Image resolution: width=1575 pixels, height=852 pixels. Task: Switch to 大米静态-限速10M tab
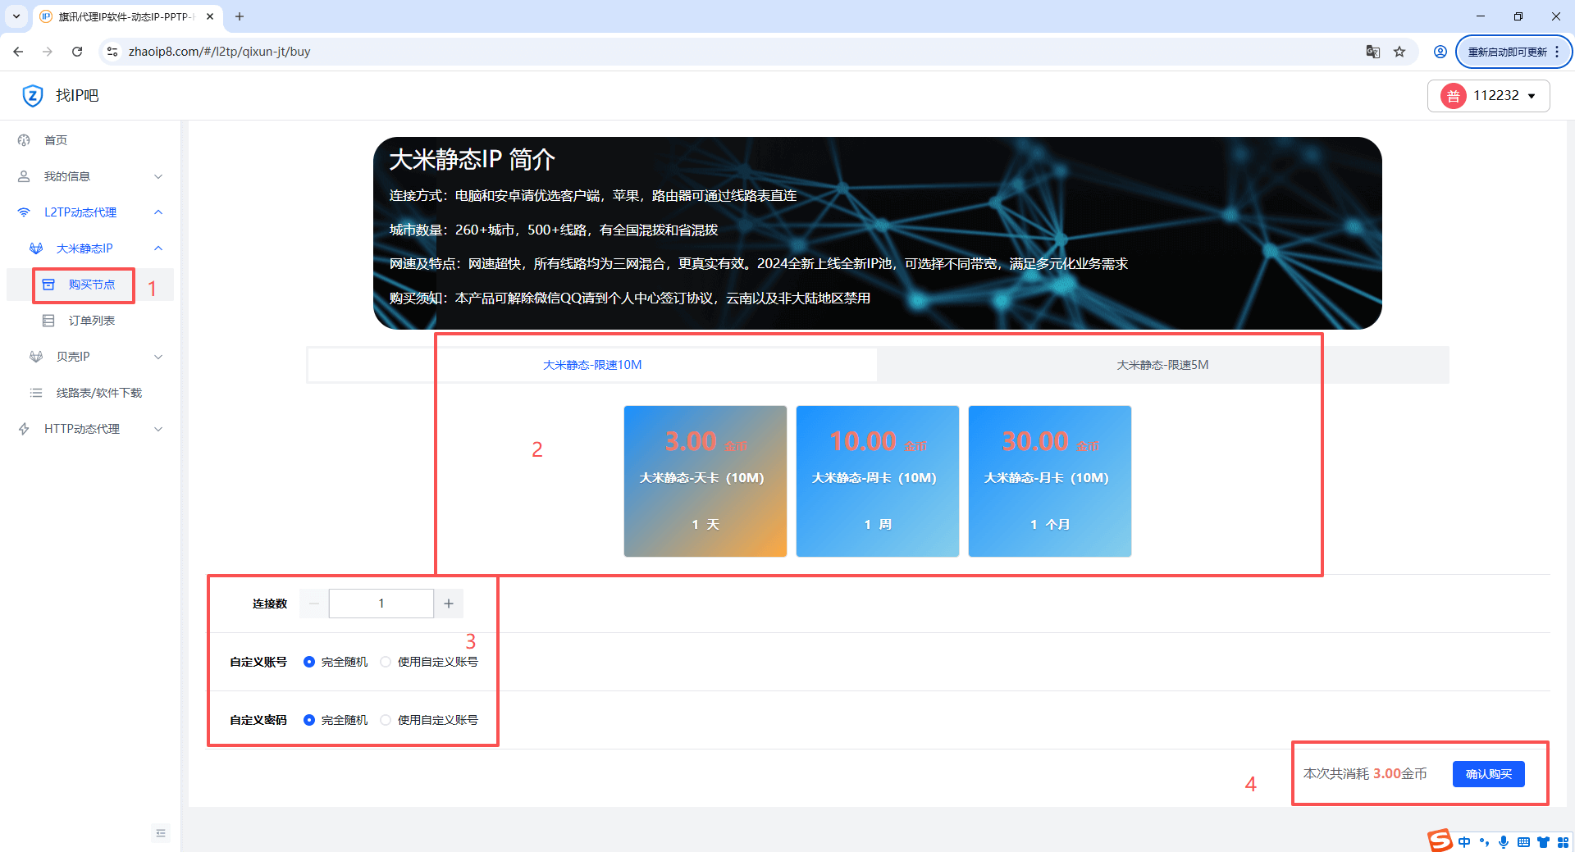pos(592,365)
